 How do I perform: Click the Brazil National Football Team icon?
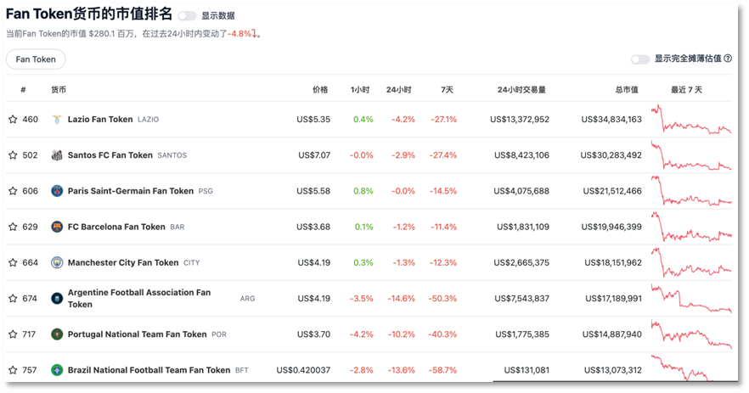tap(57, 370)
